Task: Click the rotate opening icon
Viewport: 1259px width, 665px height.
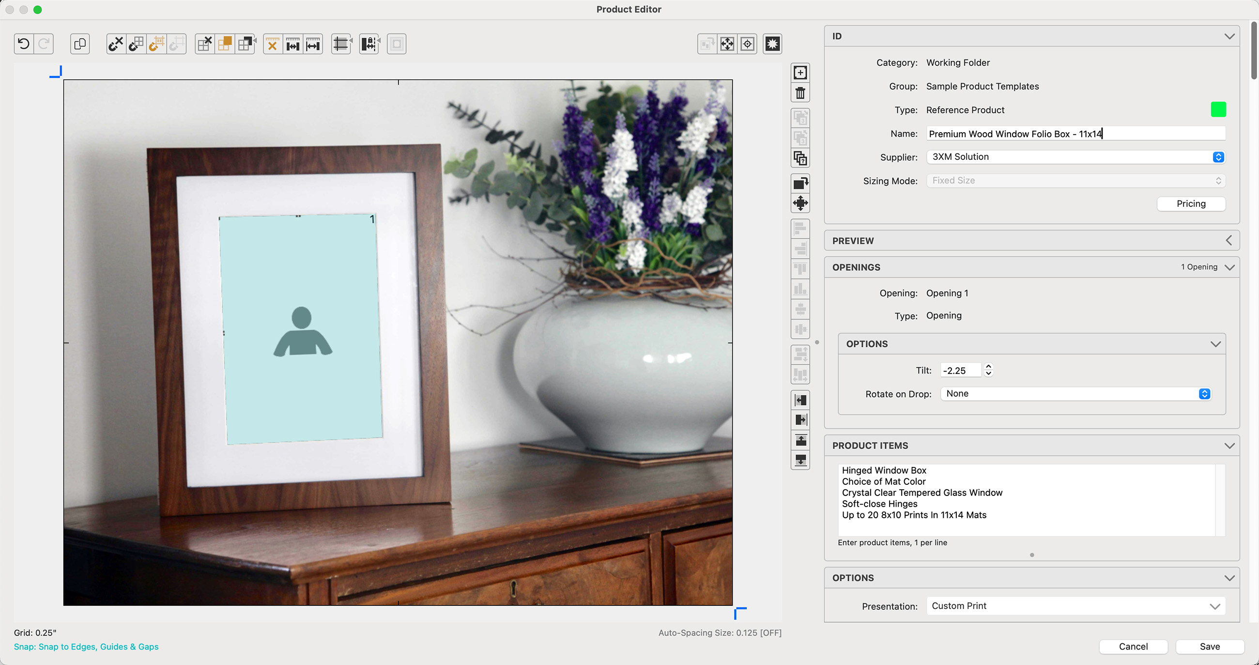Action: [x=800, y=184]
